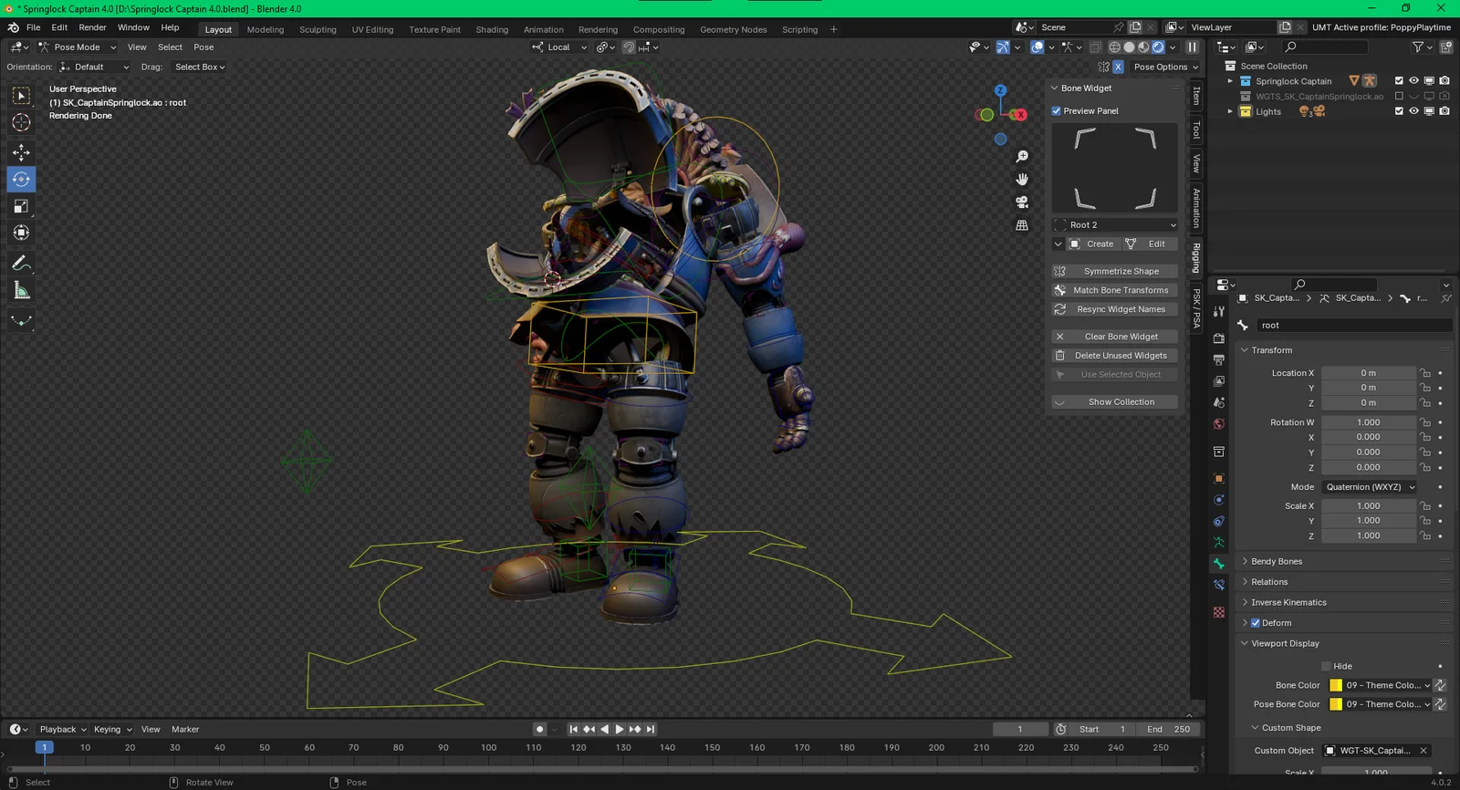Screen dimensions: 1460x790
Task: Disable the Deform checkbox
Action: (1256, 623)
